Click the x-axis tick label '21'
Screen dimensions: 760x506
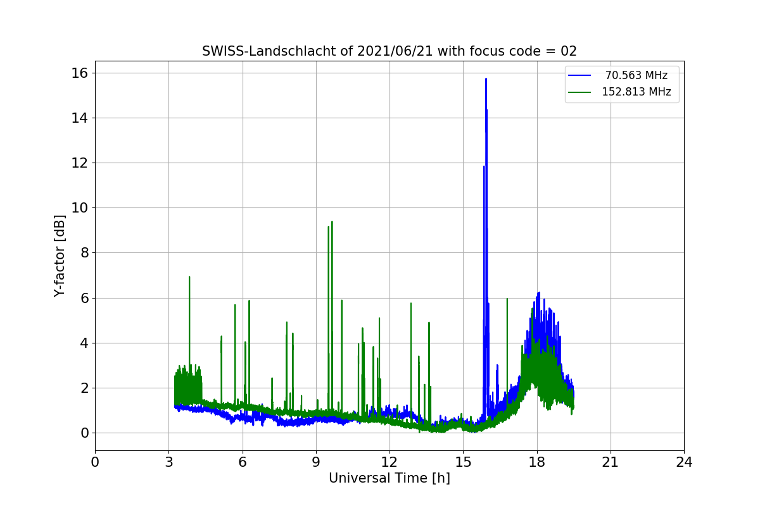pyautogui.click(x=611, y=462)
